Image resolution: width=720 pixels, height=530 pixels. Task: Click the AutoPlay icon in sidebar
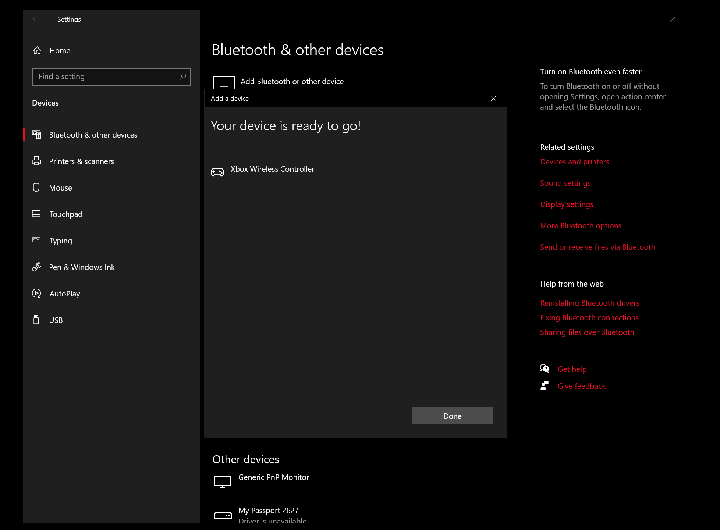coord(36,294)
